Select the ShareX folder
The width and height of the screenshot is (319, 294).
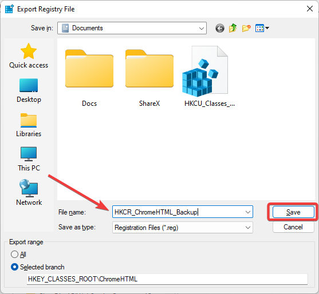[x=149, y=78]
